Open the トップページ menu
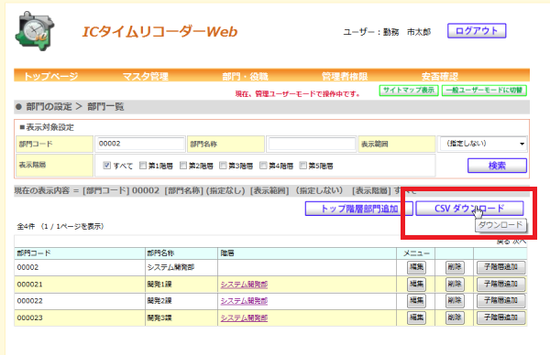550x355 pixels. click(50, 76)
